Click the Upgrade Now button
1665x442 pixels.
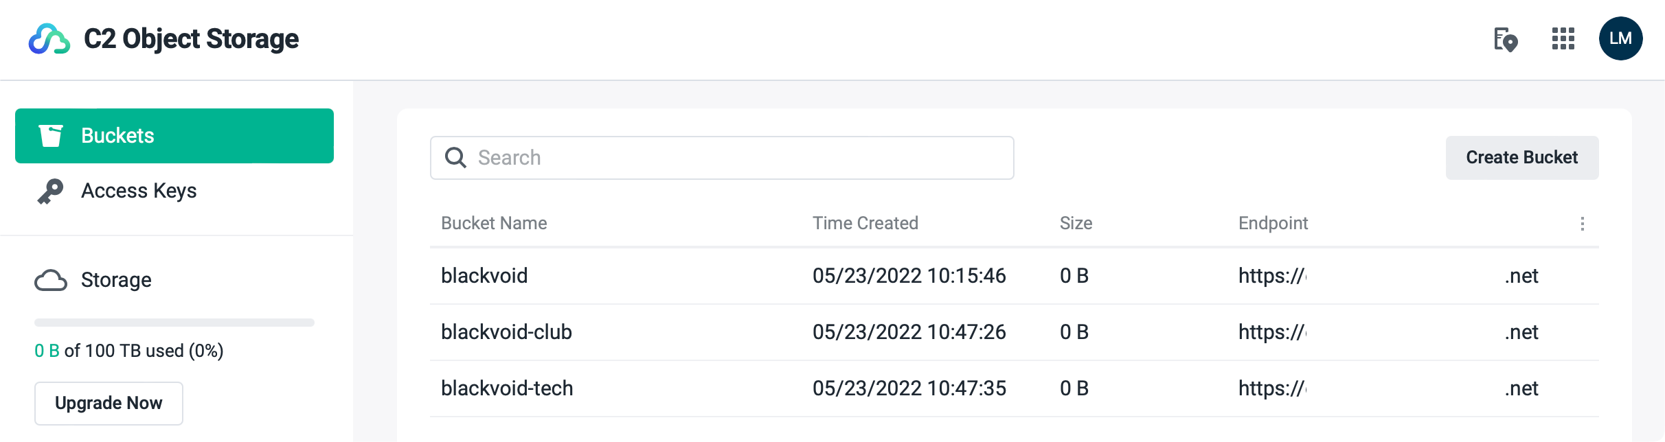tap(109, 404)
